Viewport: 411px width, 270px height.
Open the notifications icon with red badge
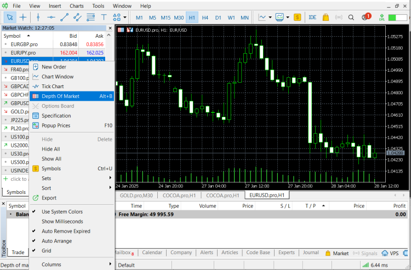point(365,17)
